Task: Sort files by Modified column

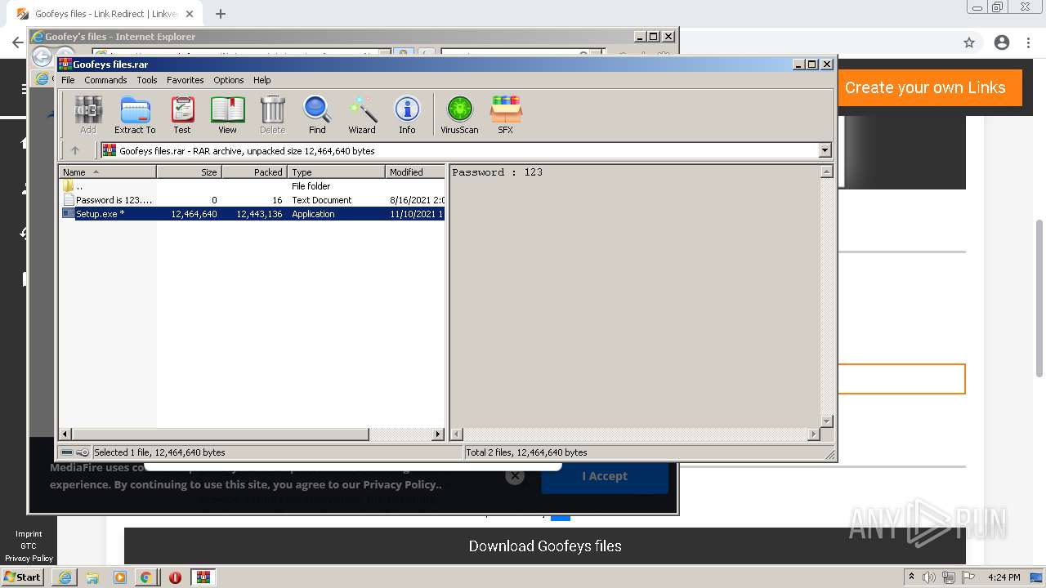Action: pos(414,172)
